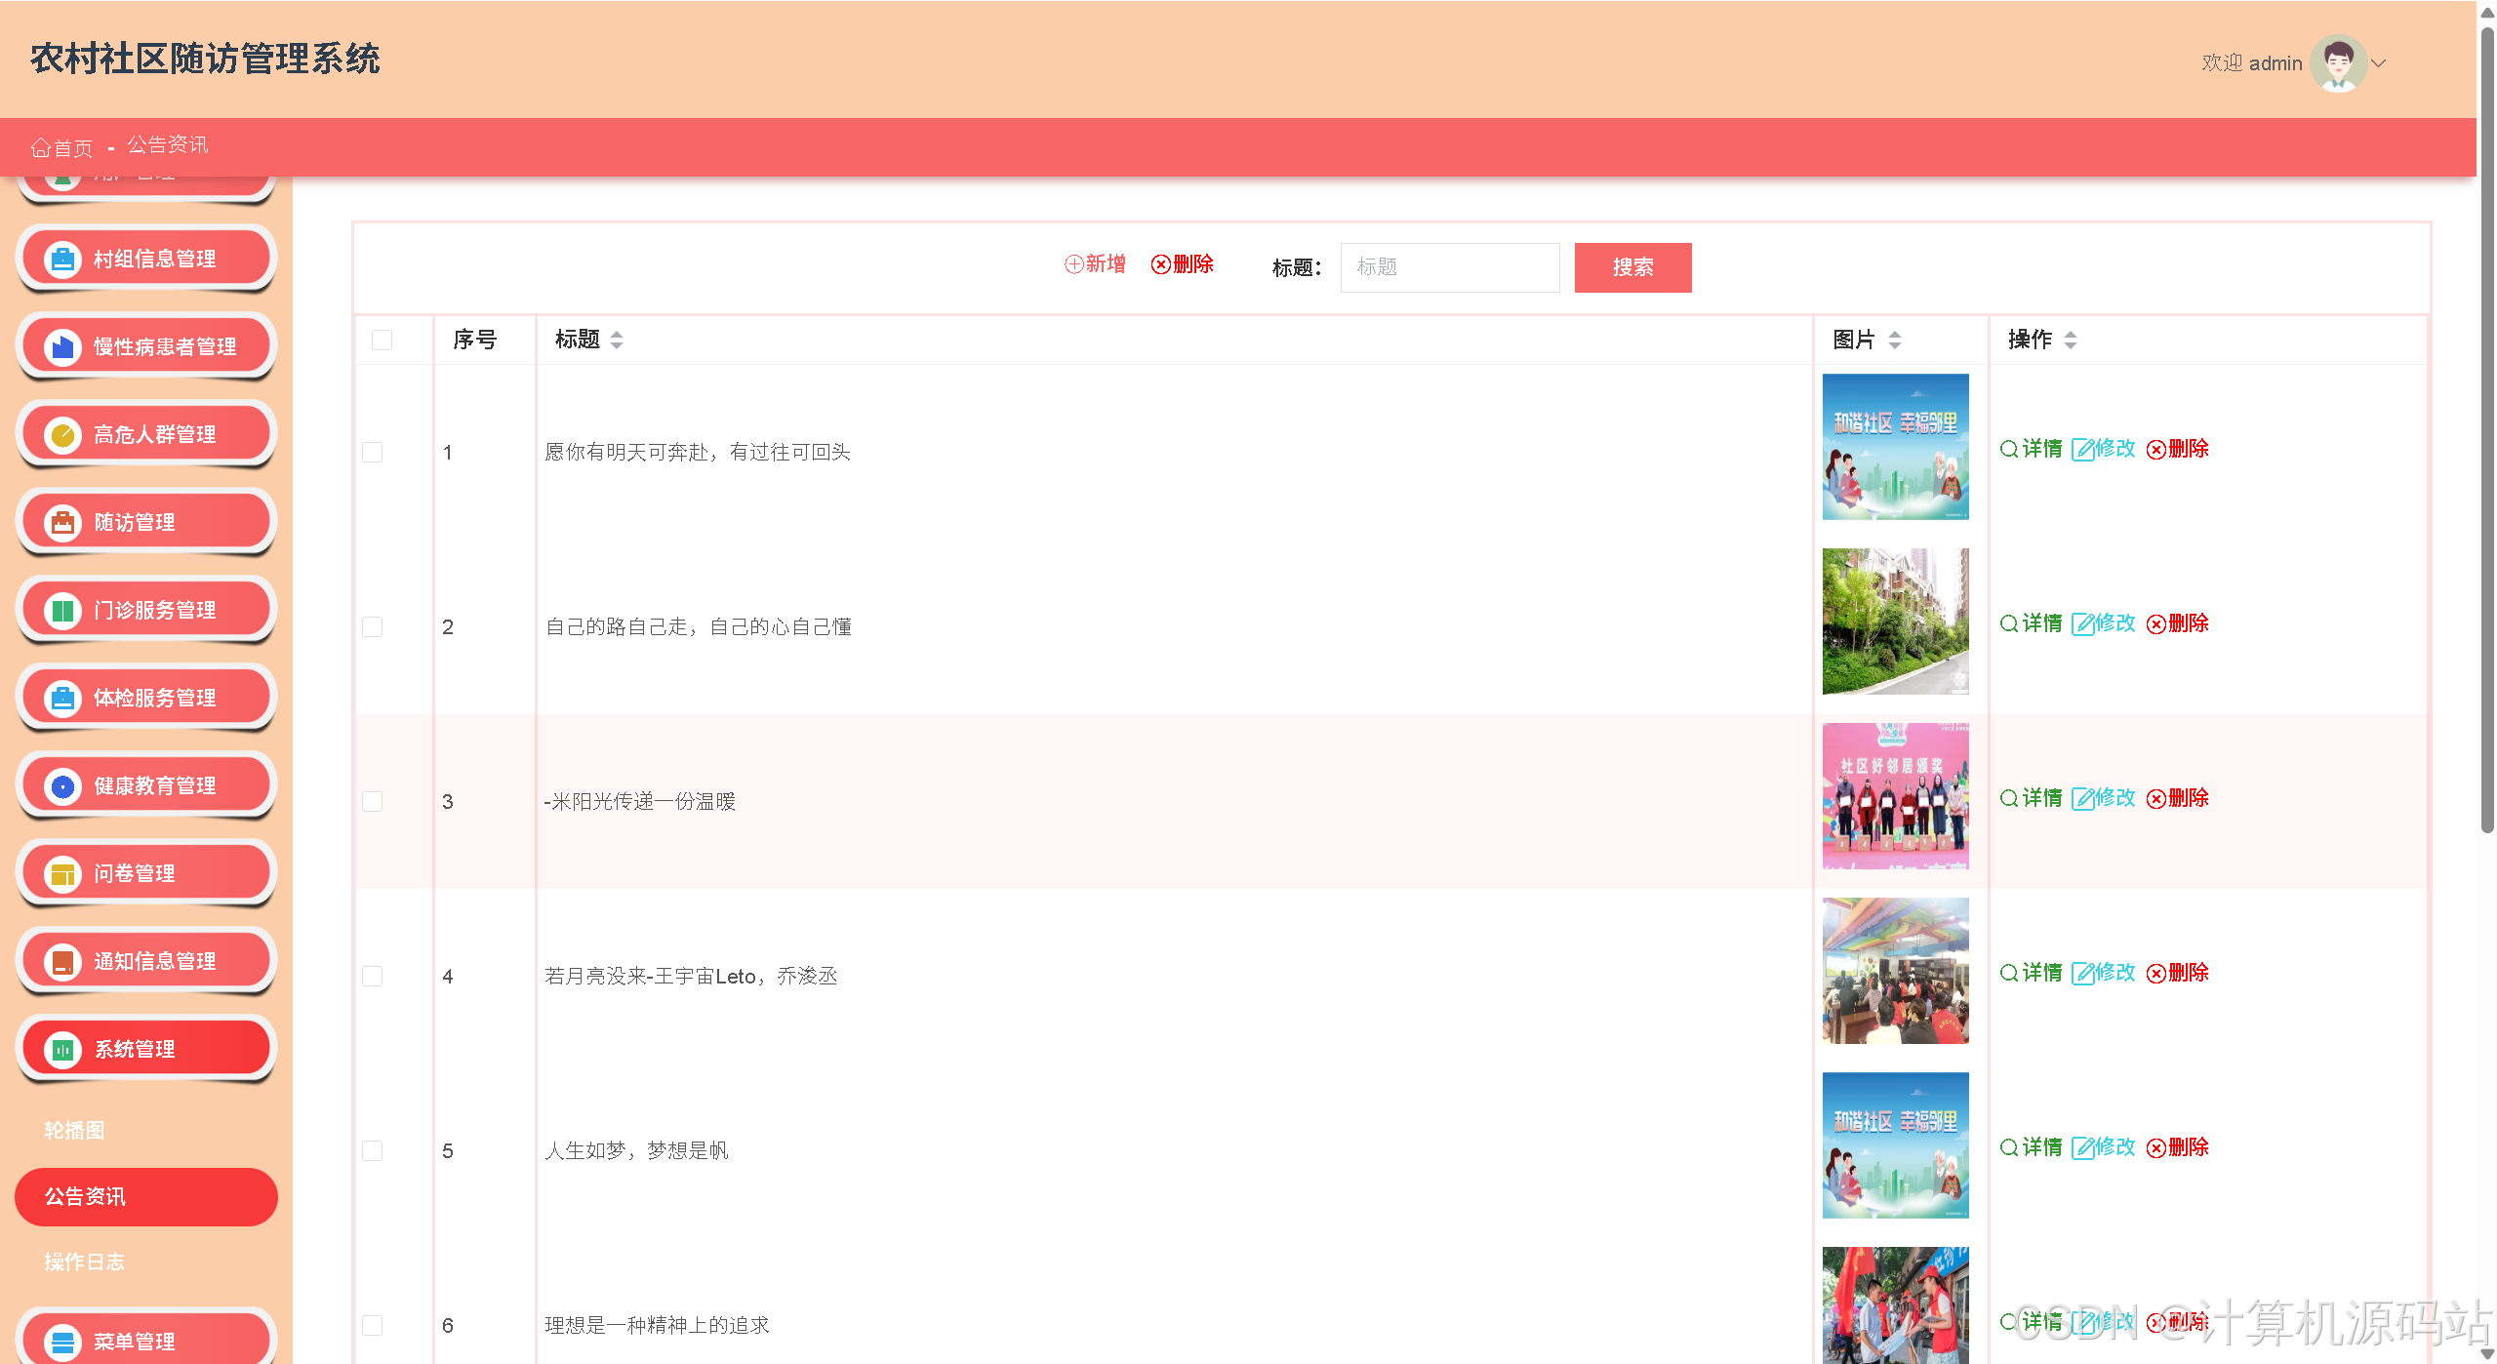Click the briefcase icon beside 村组信息管理

coord(62,260)
